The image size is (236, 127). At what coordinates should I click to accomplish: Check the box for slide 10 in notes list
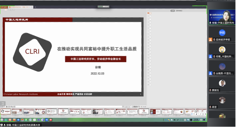(x=150, y=40)
